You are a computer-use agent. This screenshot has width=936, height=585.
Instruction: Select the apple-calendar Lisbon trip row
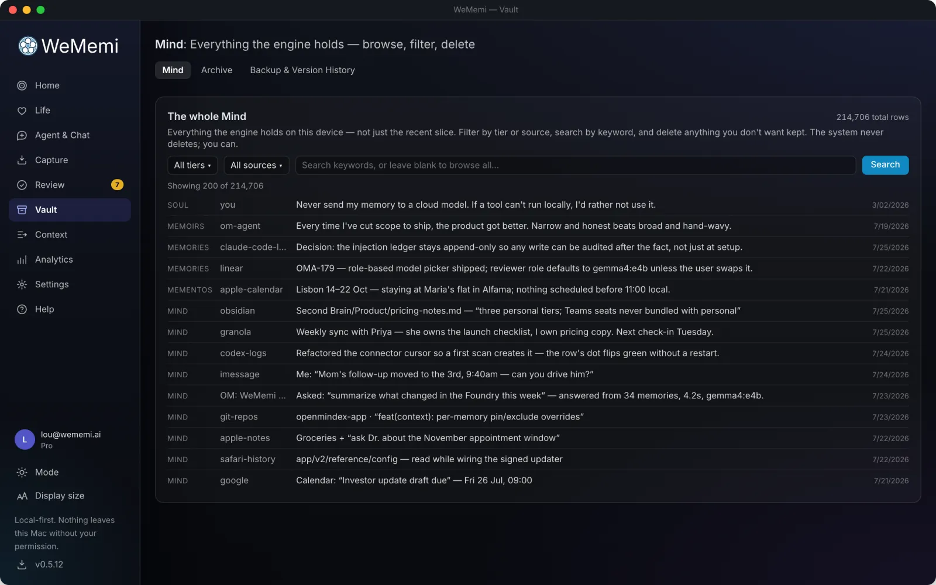538,290
